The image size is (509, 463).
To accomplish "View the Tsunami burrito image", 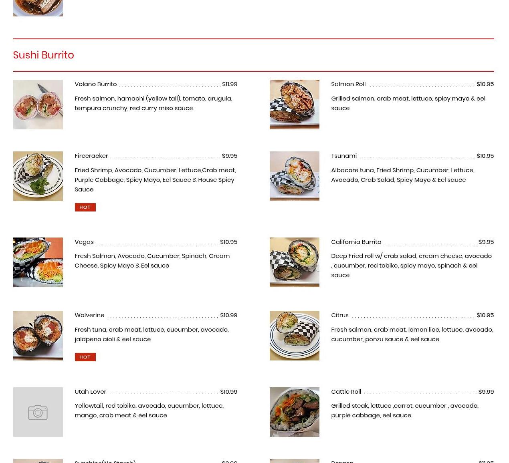I will pyautogui.click(x=295, y=176).
